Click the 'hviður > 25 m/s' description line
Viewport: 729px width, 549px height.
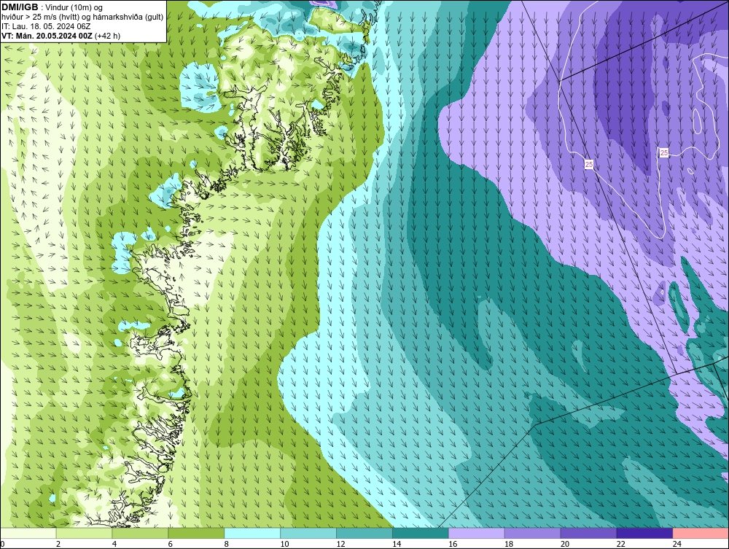pos(82,17)
